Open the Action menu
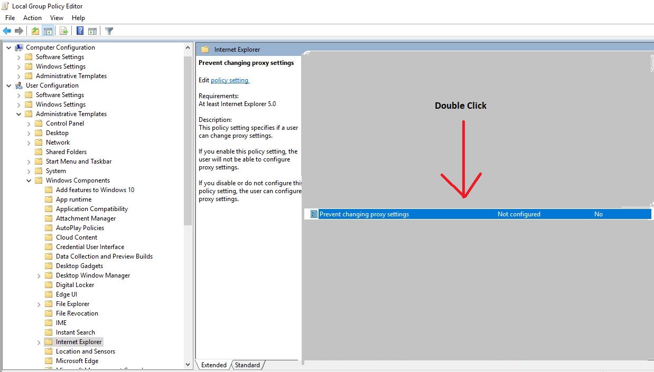654x372 pixels. click(x=32, y=17)
